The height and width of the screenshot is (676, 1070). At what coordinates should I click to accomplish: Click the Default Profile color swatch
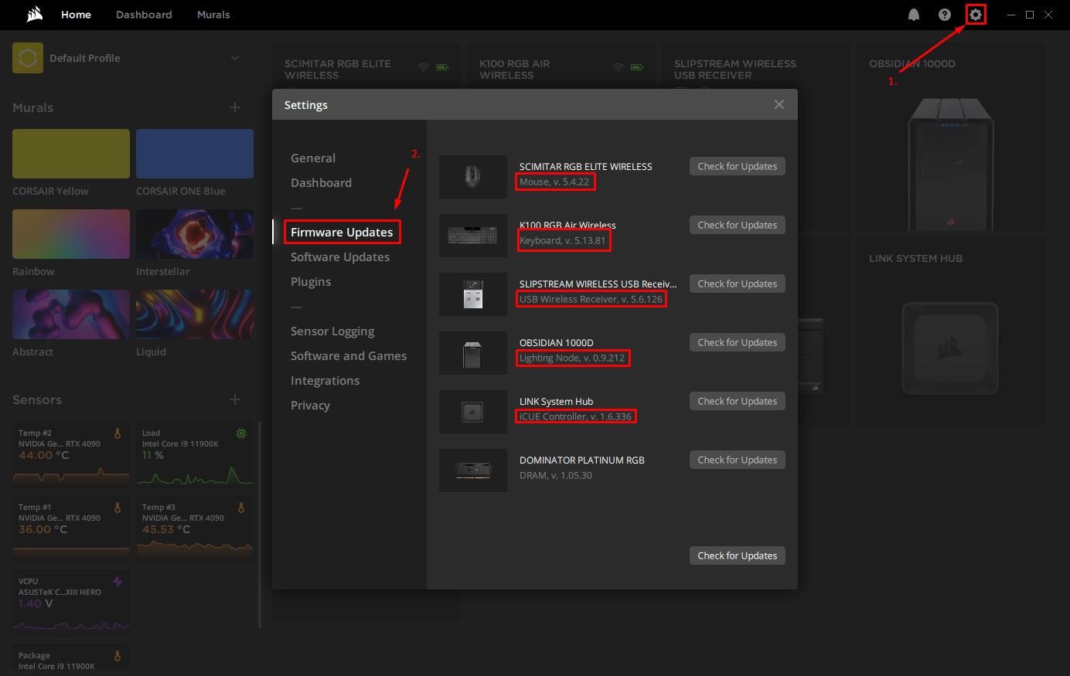coord(27,58)
